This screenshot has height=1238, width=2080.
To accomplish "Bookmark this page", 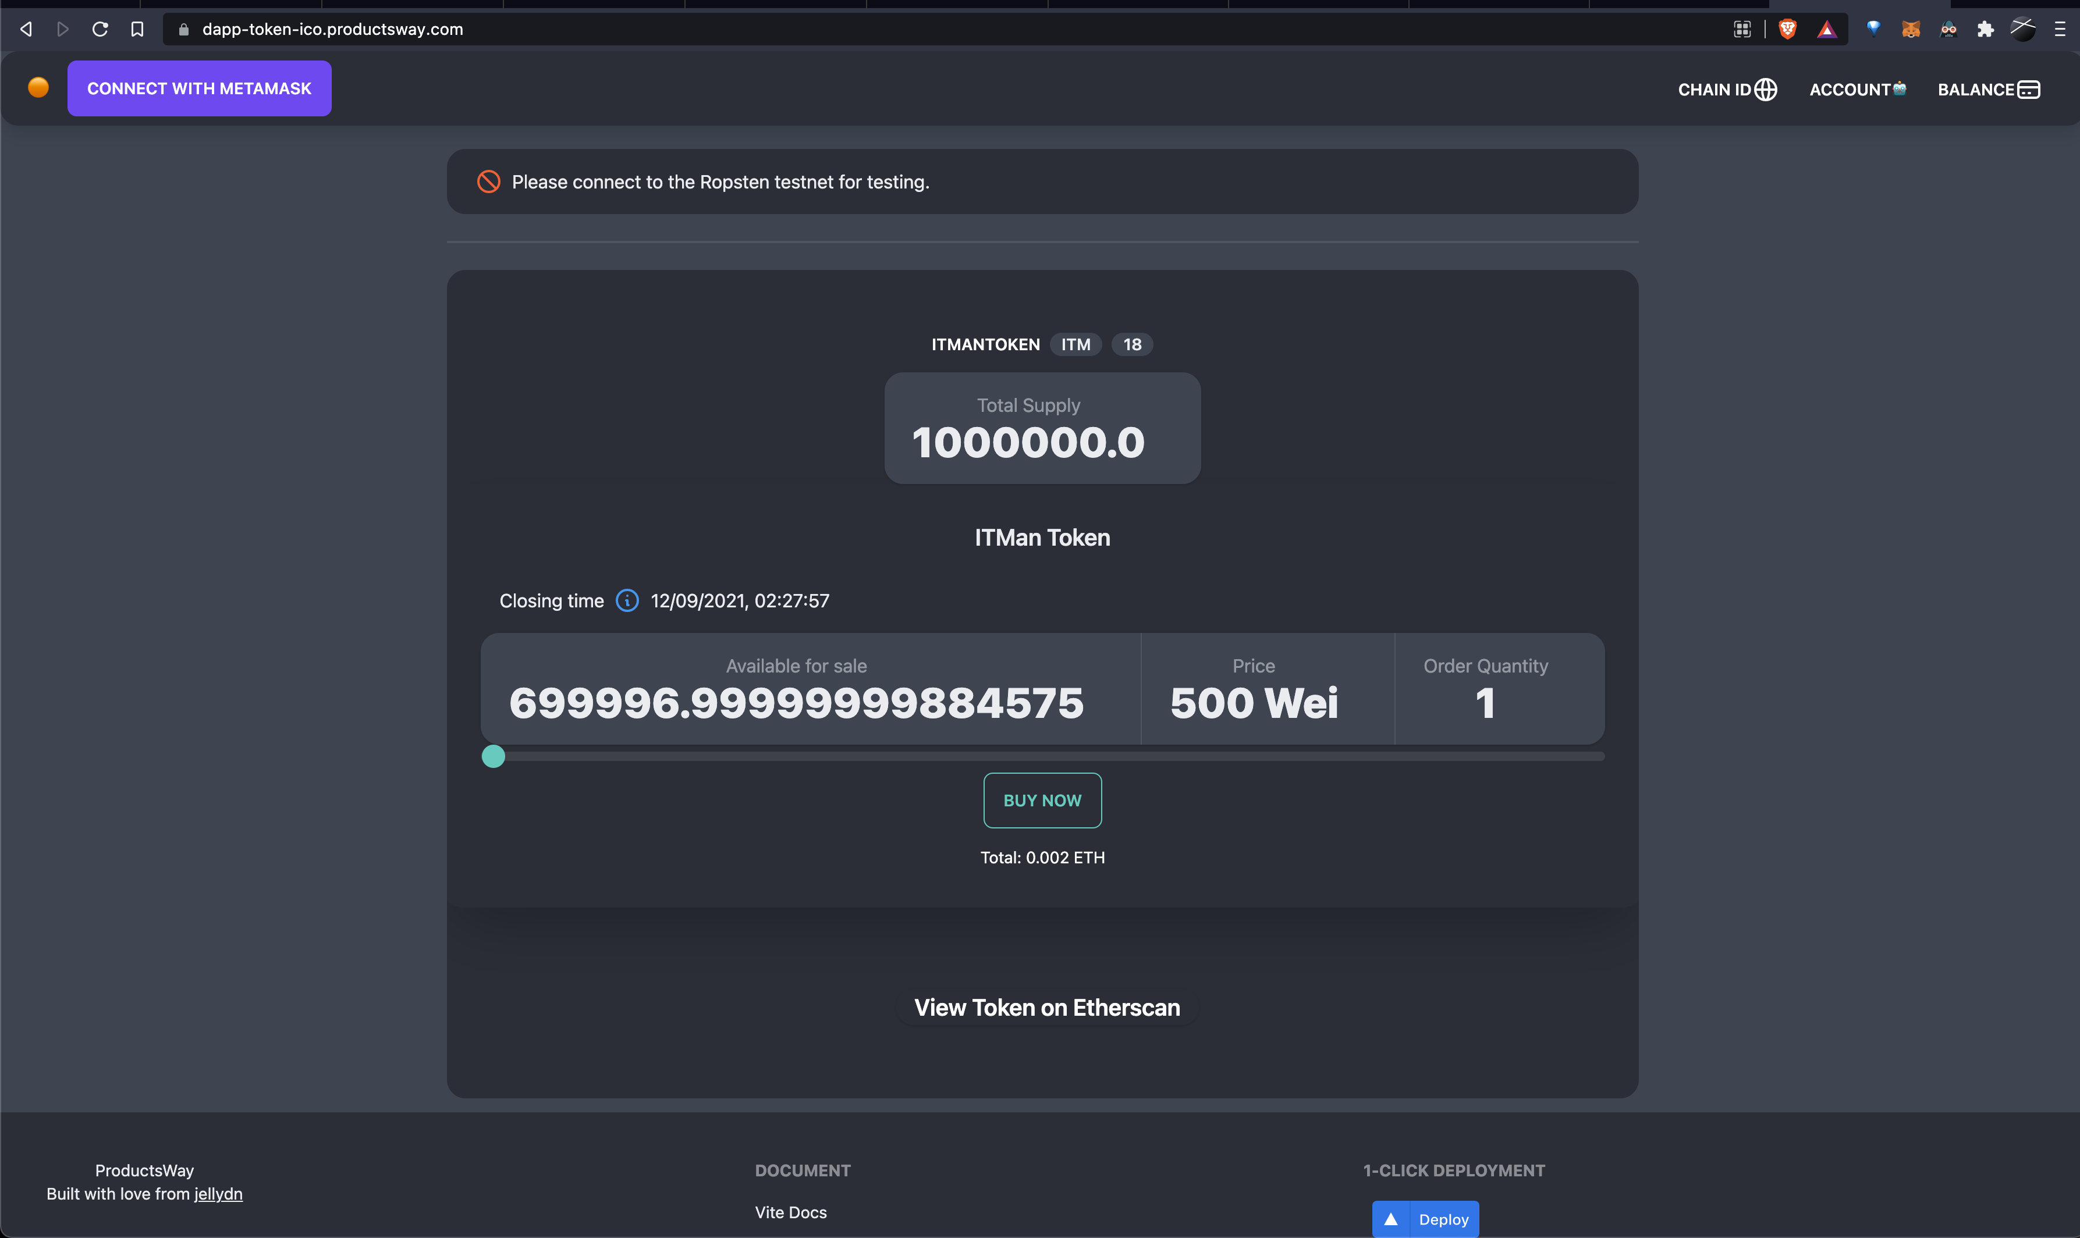I will click(138, 29).
